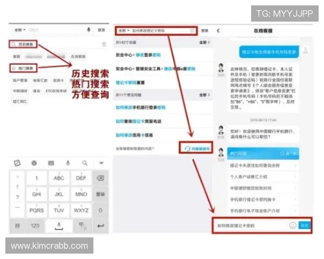This screenshot has width=324, height=259.
Task: Open 全部 dropdown in middle search bar
Action: [124, 31]
